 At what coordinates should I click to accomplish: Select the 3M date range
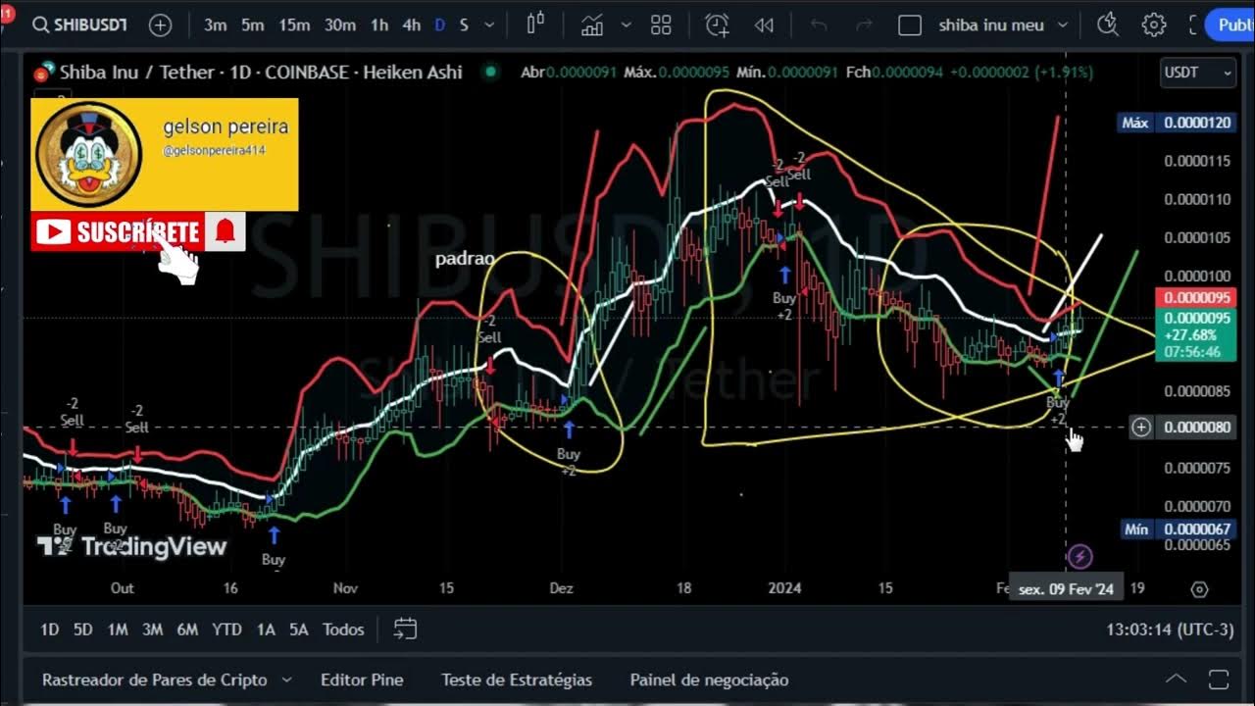[152, 630]
